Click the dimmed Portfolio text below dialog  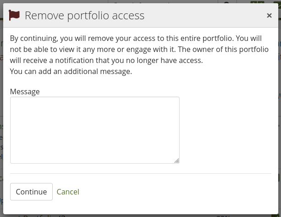[x=40, y=215]
